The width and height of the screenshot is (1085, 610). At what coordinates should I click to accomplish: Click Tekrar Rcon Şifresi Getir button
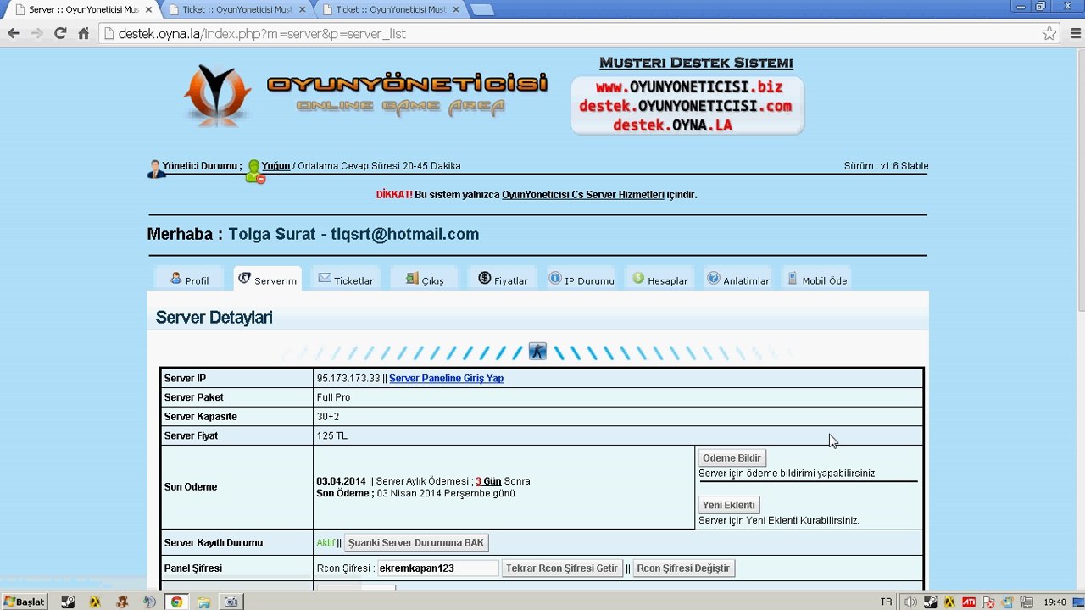tap(562, 568)
